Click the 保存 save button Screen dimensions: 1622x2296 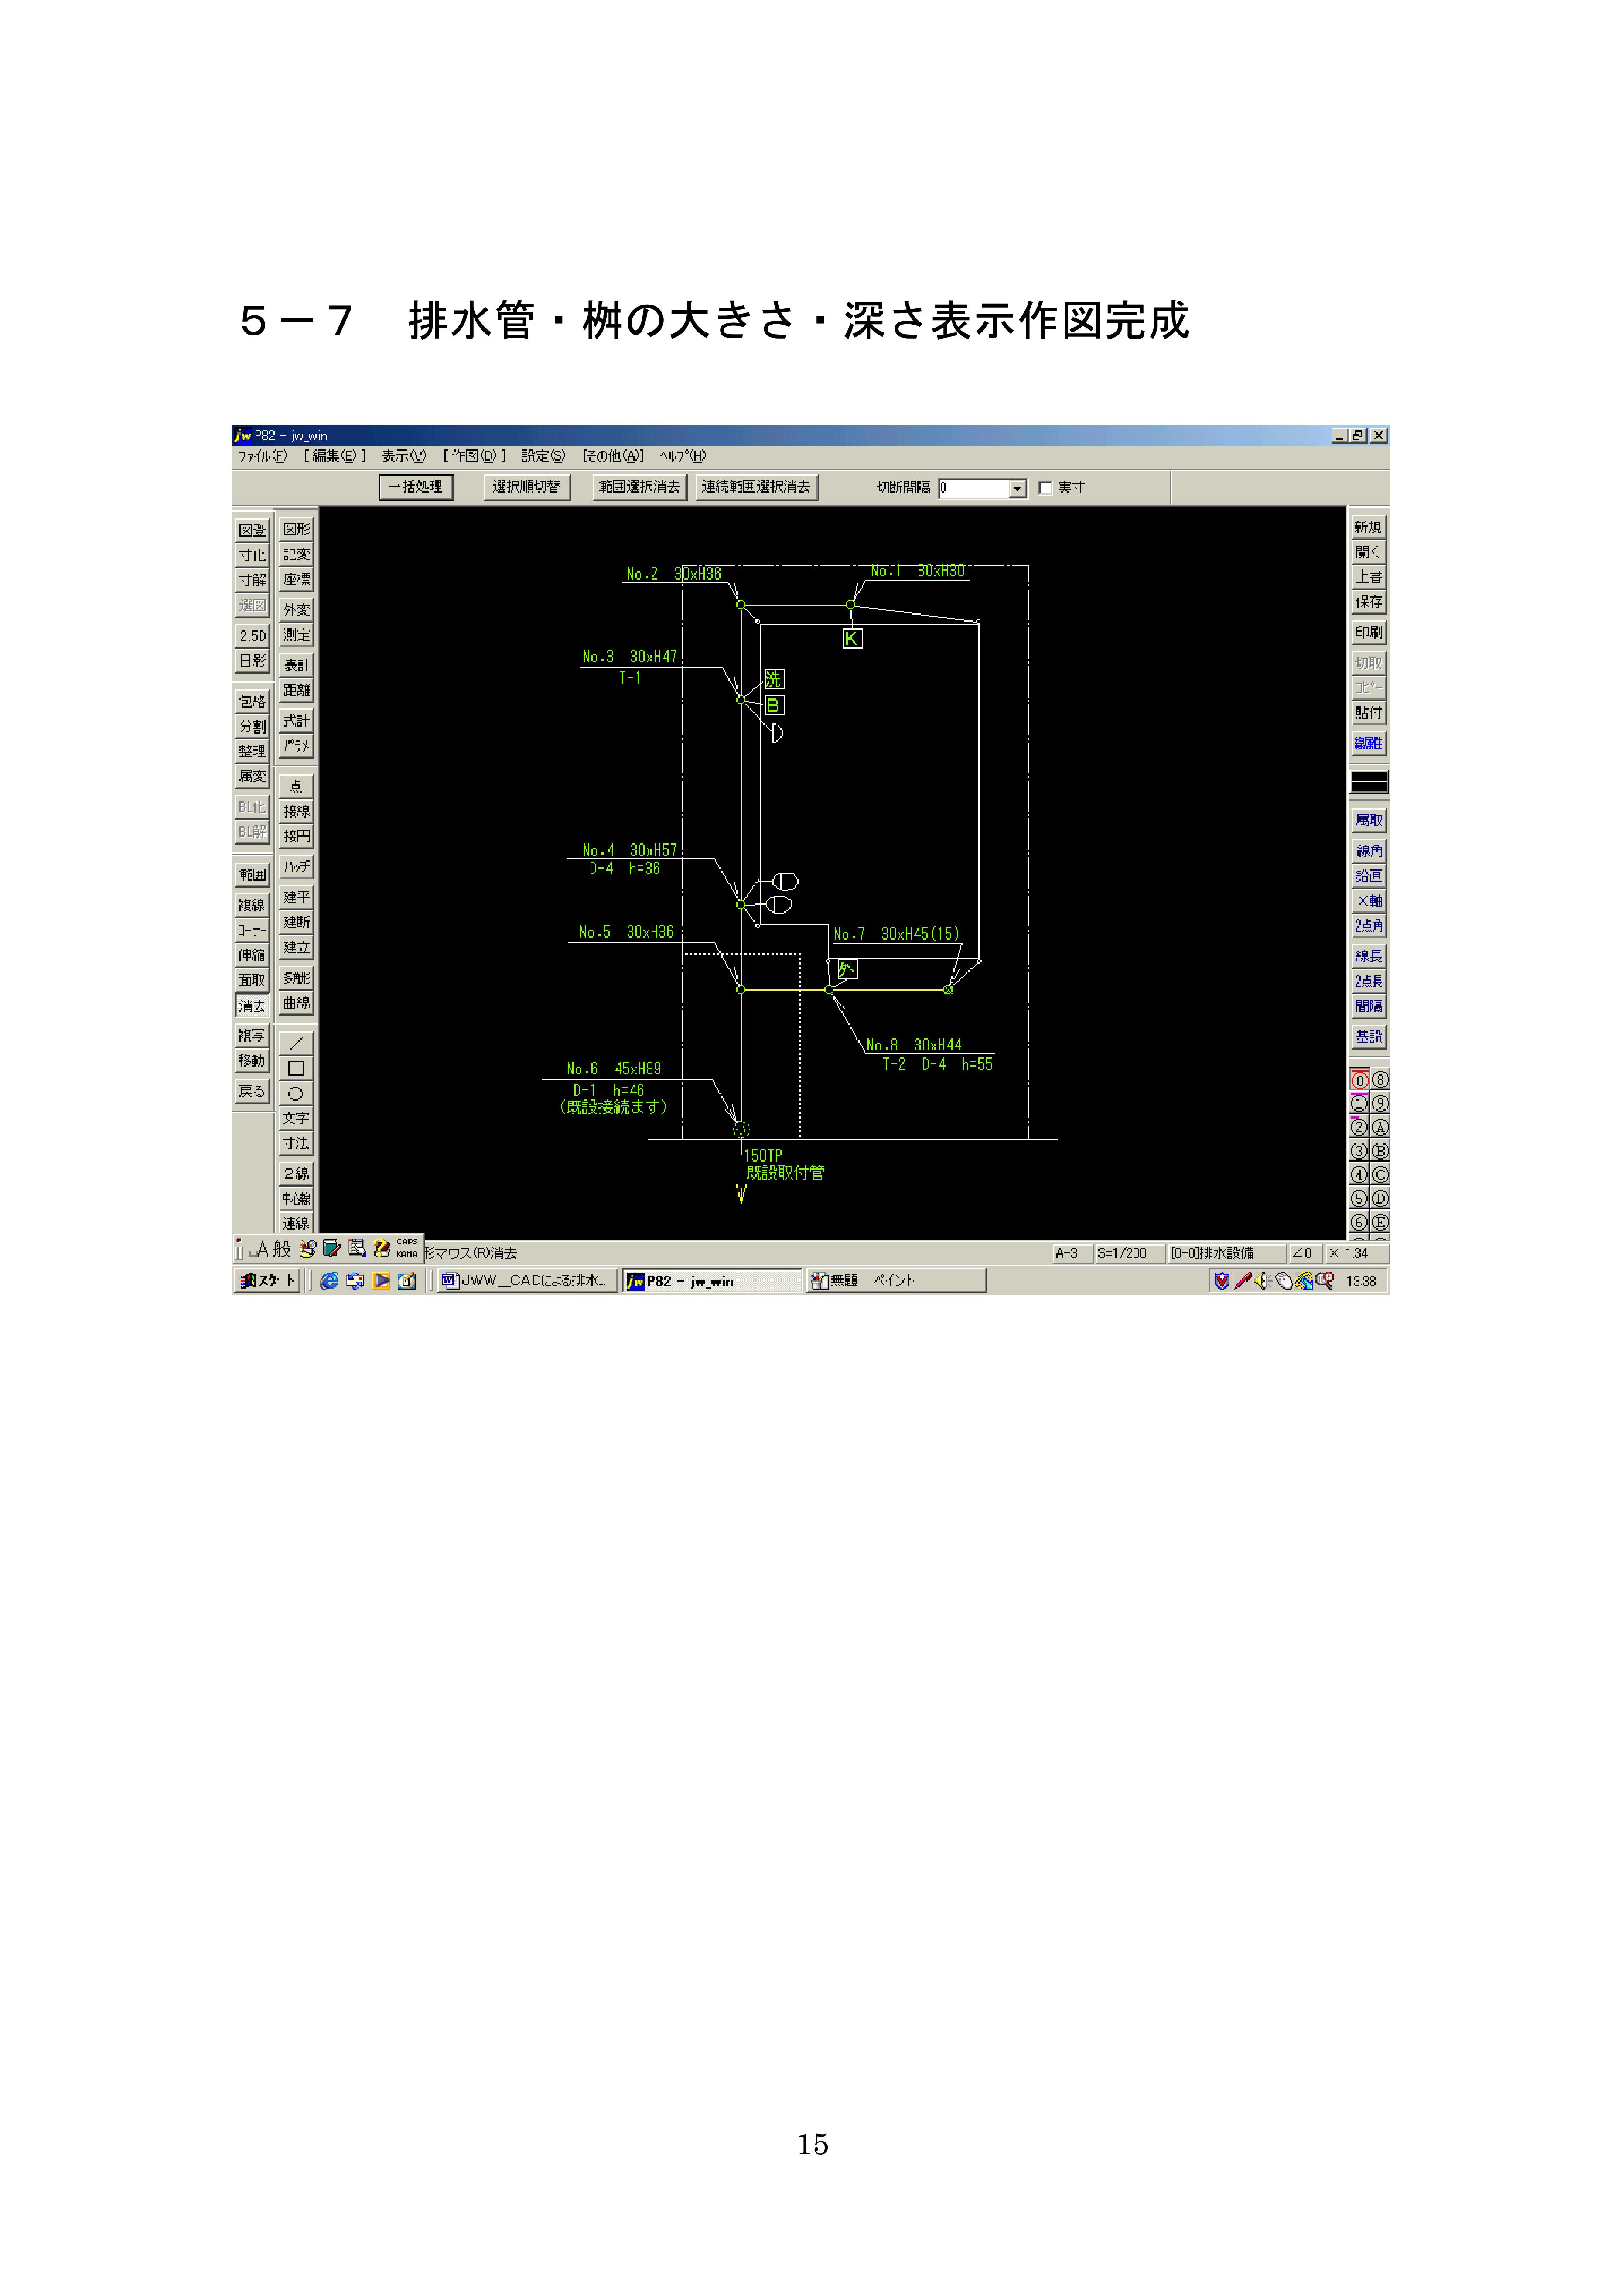pyautogui.click(x=1368, y=602)
